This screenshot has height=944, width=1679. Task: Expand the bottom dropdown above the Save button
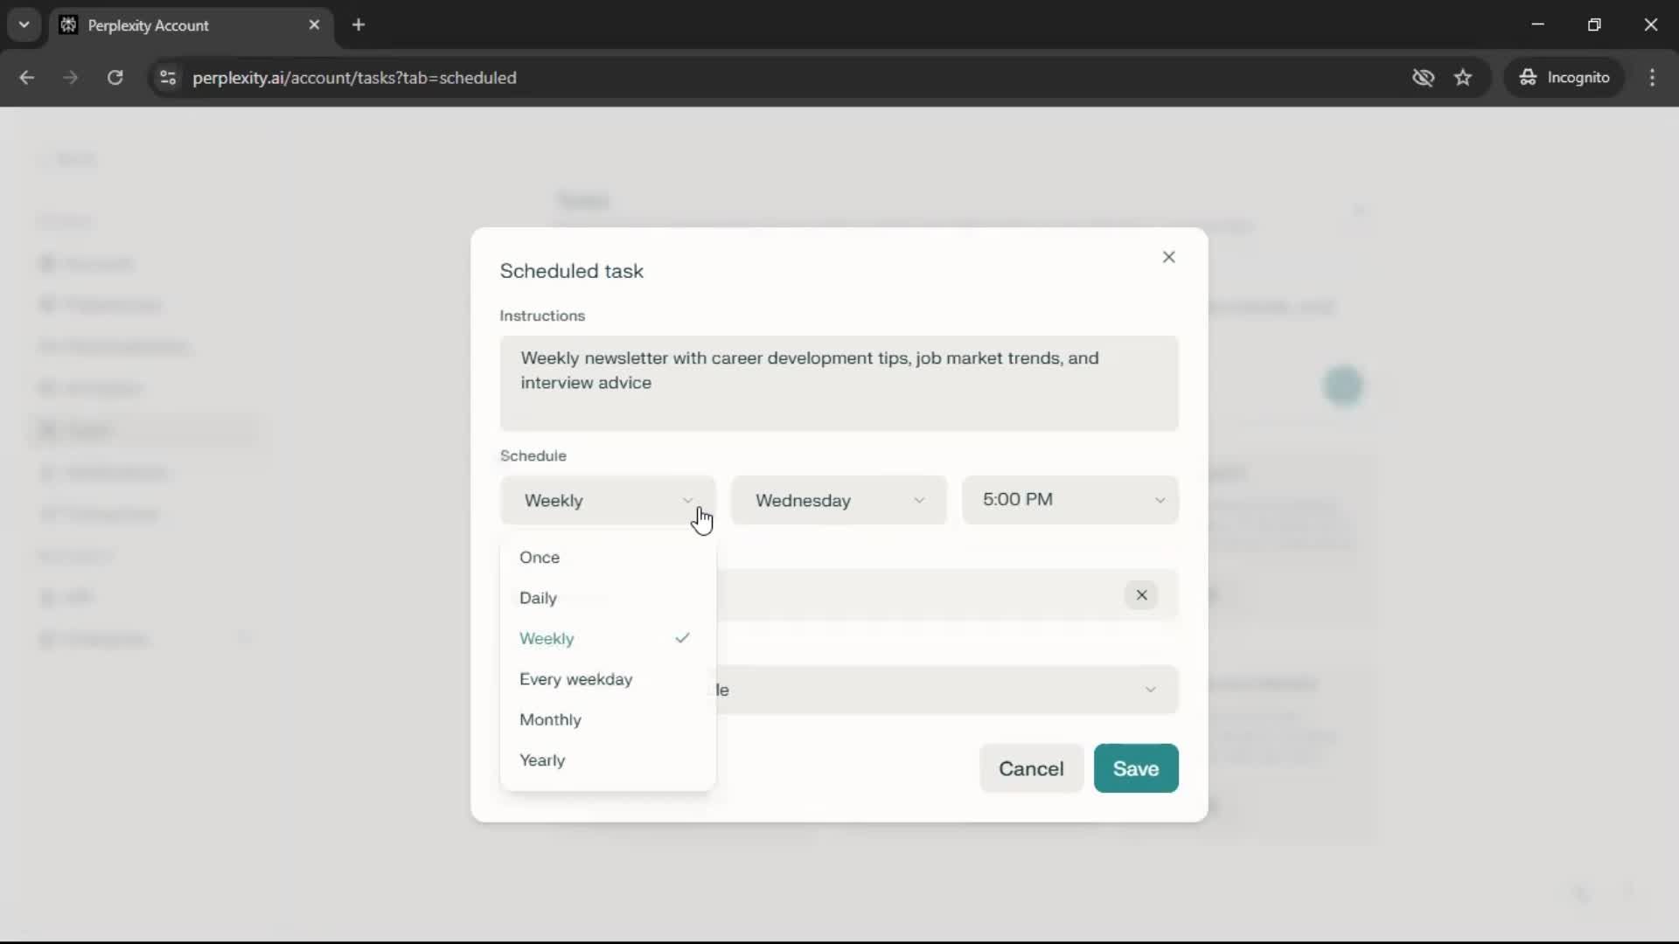pos(944,690)
